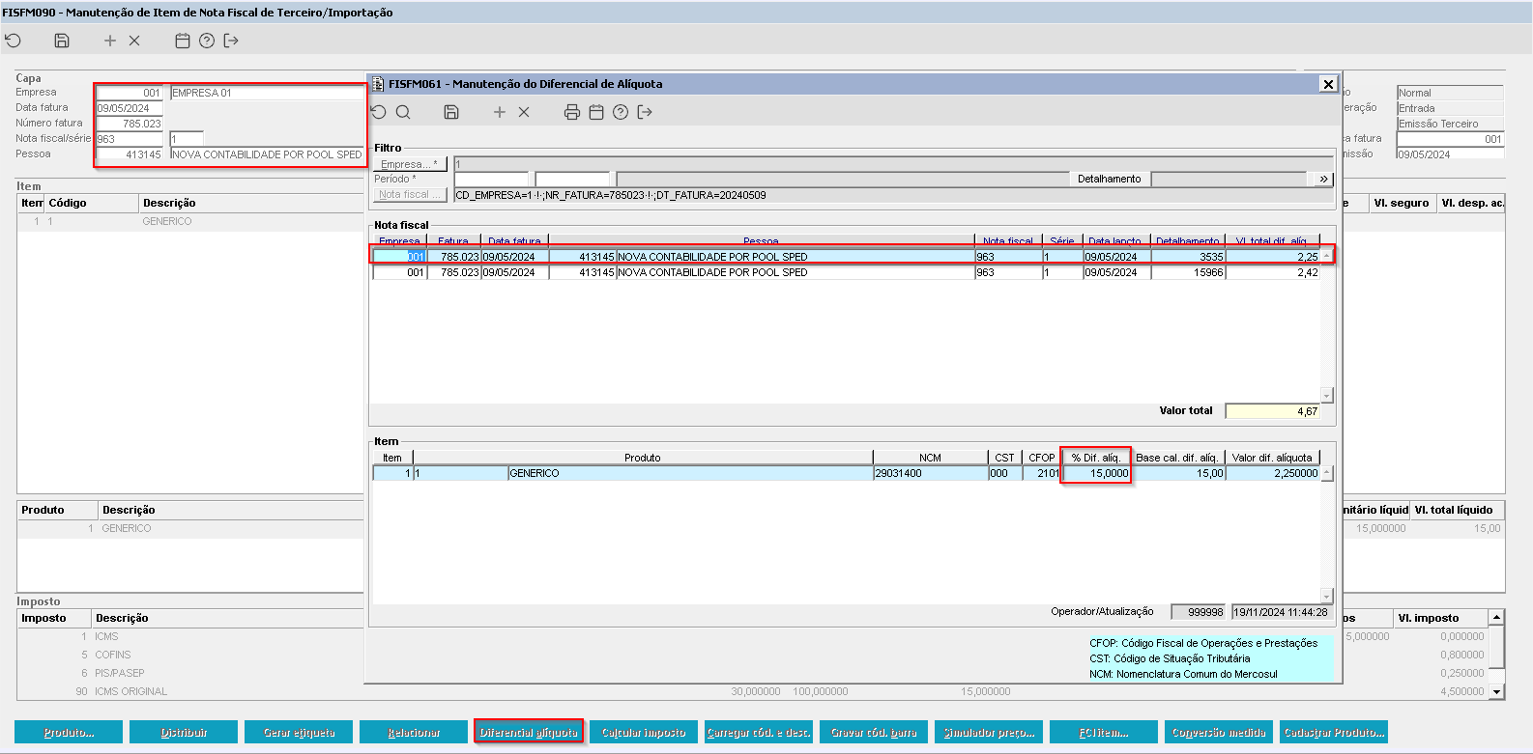The width and height of the screenshot is (1533, 754).
Task: Click the refresh icon in FISFM090 toolbar
Action: click(x=13, y=41)
